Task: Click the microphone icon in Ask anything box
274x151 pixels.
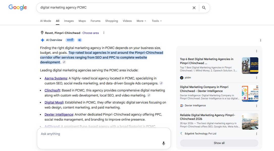Action: (x=164, y=143)
